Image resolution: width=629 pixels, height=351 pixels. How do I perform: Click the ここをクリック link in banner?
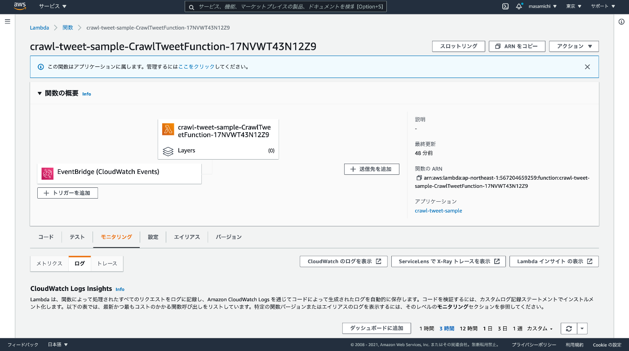click(x=196, y=67)
